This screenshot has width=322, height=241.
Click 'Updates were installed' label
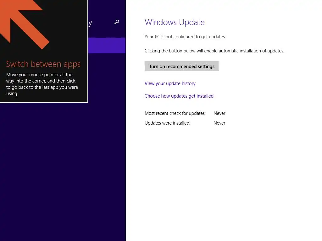point(167,123)
